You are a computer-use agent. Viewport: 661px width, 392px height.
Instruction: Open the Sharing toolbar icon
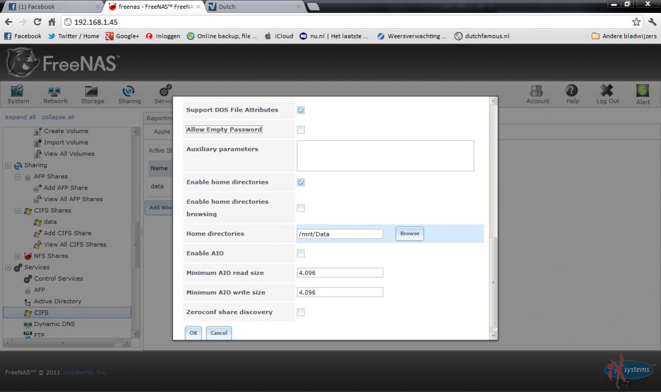click(x=129, y=95)
